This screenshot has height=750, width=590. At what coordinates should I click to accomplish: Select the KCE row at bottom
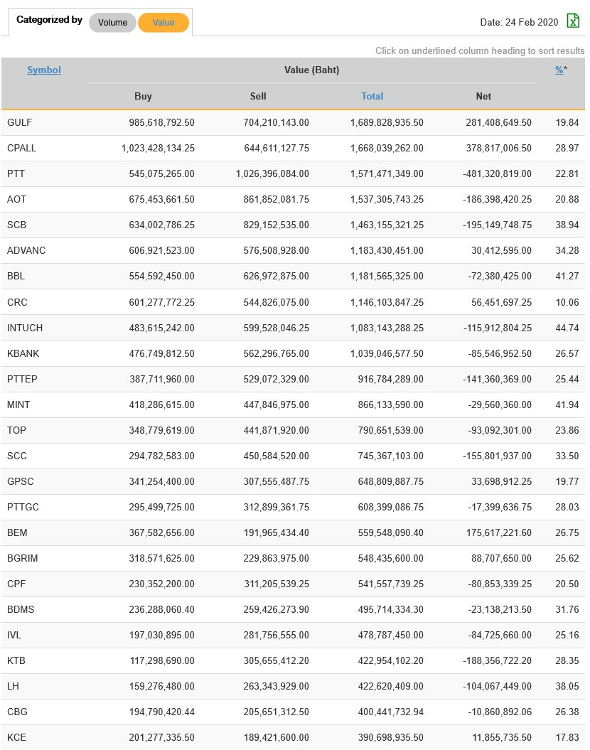click(16, 737)
